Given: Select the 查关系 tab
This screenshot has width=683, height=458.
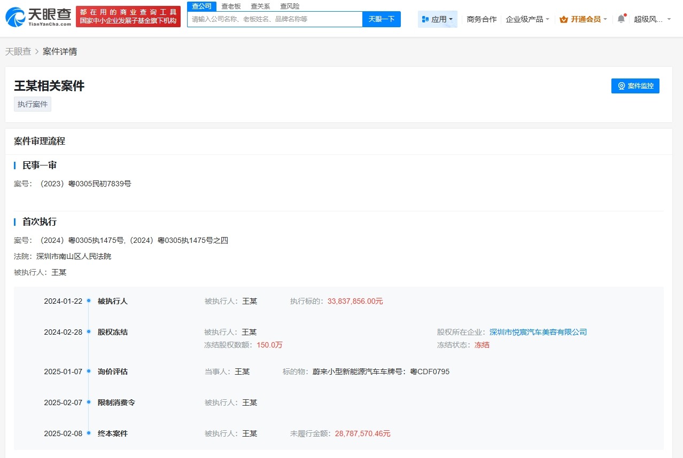Looking at the screenshot, I should (260, 6).
